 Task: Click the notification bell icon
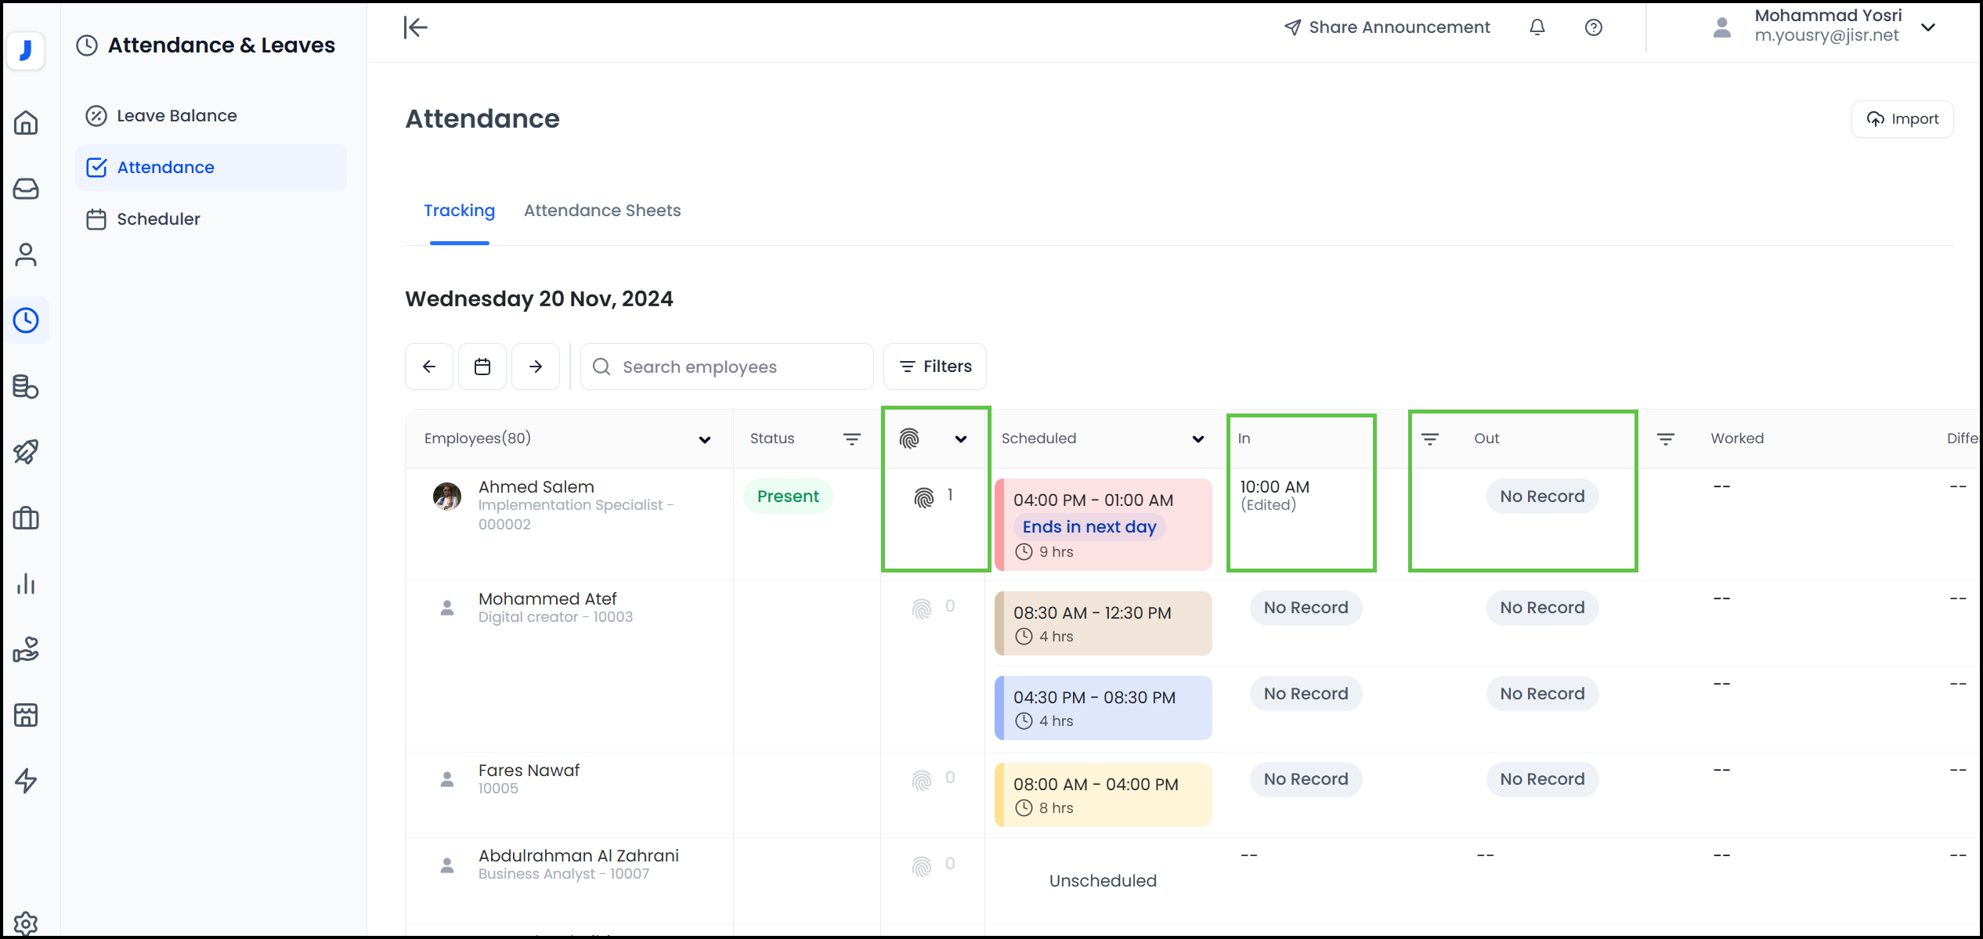(x=1537, y=27)
